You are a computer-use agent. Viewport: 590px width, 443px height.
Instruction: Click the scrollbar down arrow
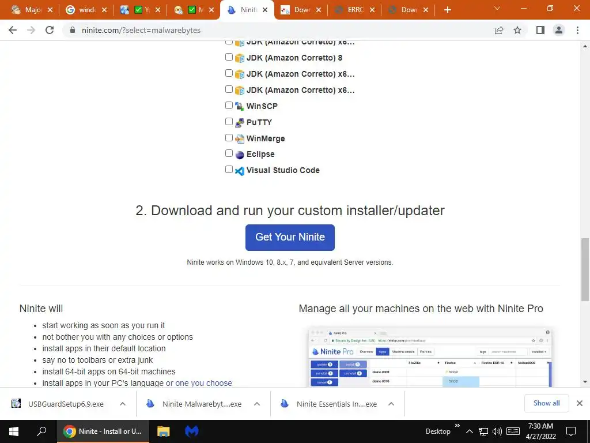(585, 382)
